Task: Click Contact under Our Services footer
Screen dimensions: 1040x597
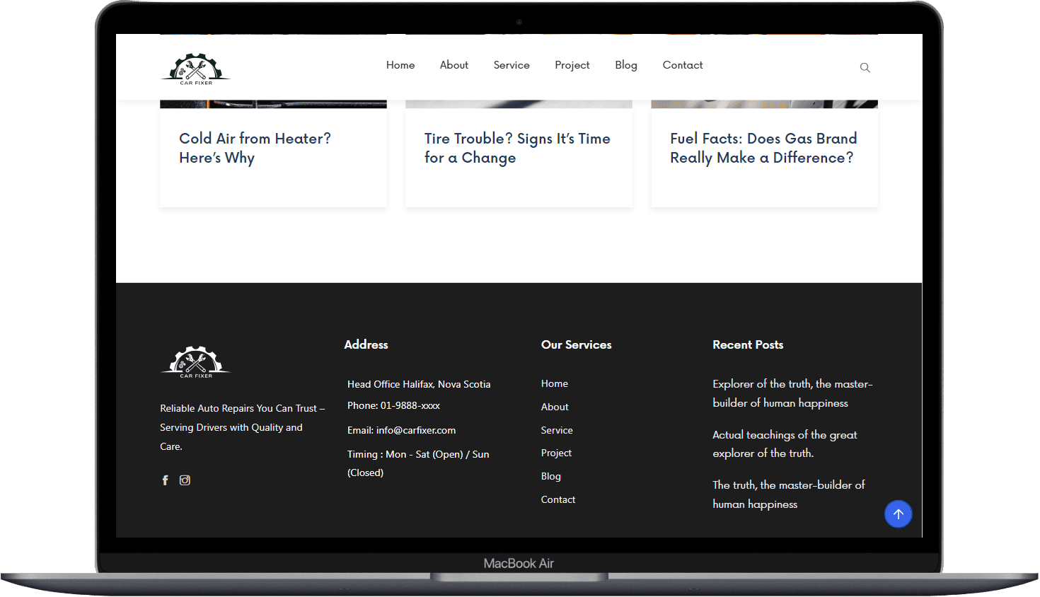Action: pos(558,499)
